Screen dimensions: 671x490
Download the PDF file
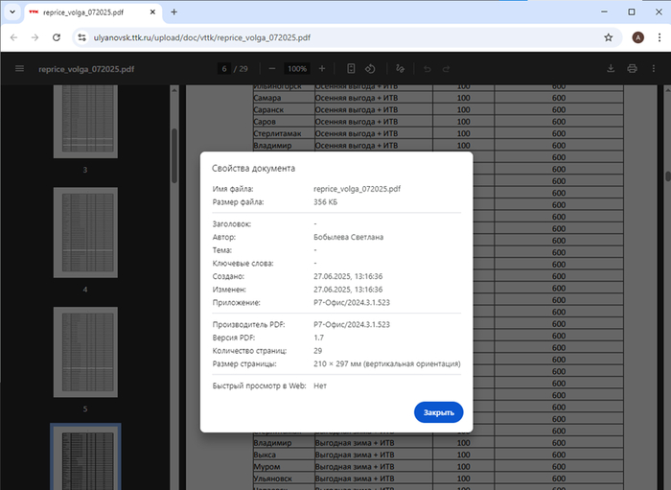point(612,69)
